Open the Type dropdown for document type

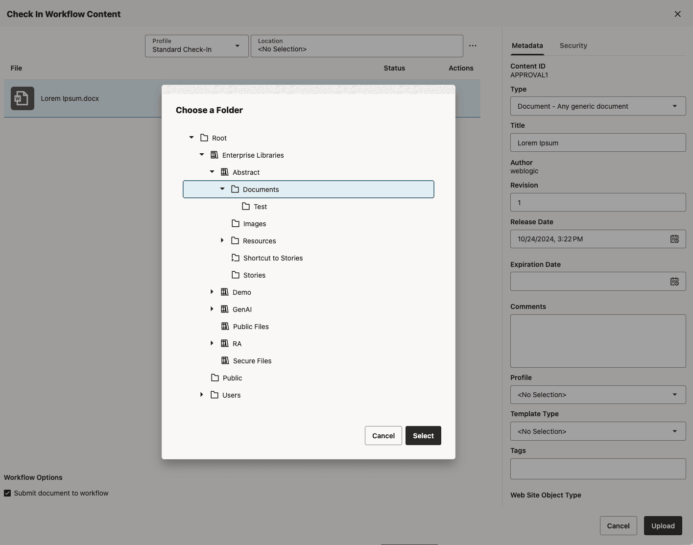[598, 106]
